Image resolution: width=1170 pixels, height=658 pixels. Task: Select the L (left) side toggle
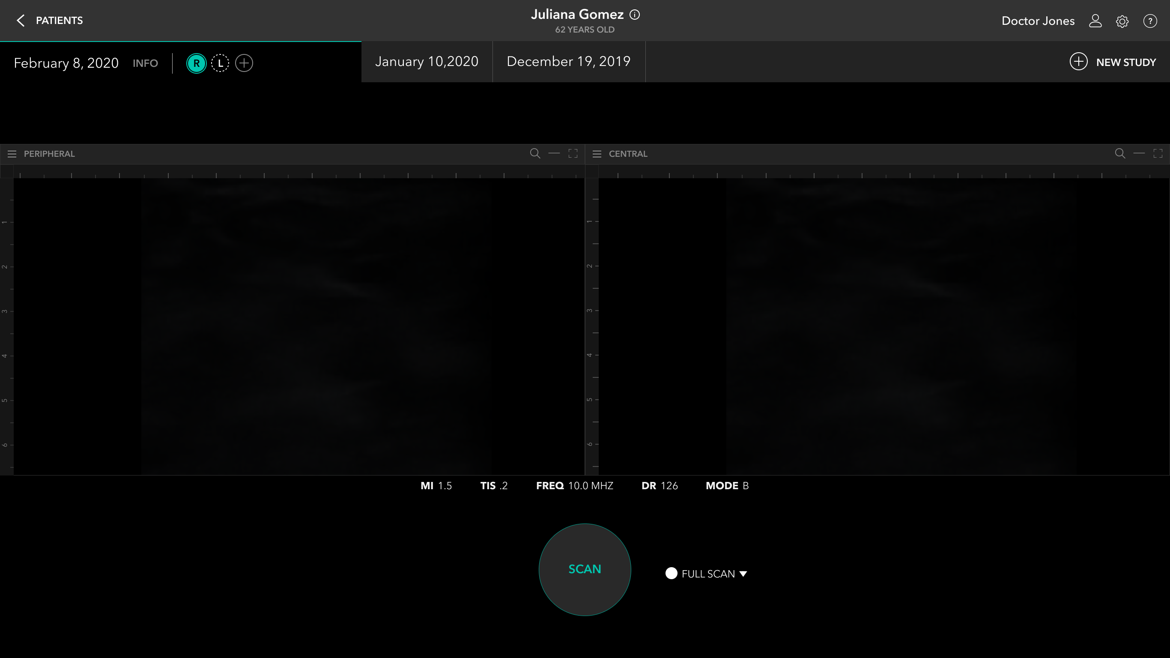(220, 63)
